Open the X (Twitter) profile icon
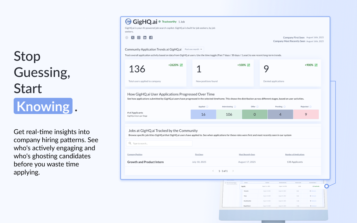This screenshot has height=223, width=357. click(133, 38)
